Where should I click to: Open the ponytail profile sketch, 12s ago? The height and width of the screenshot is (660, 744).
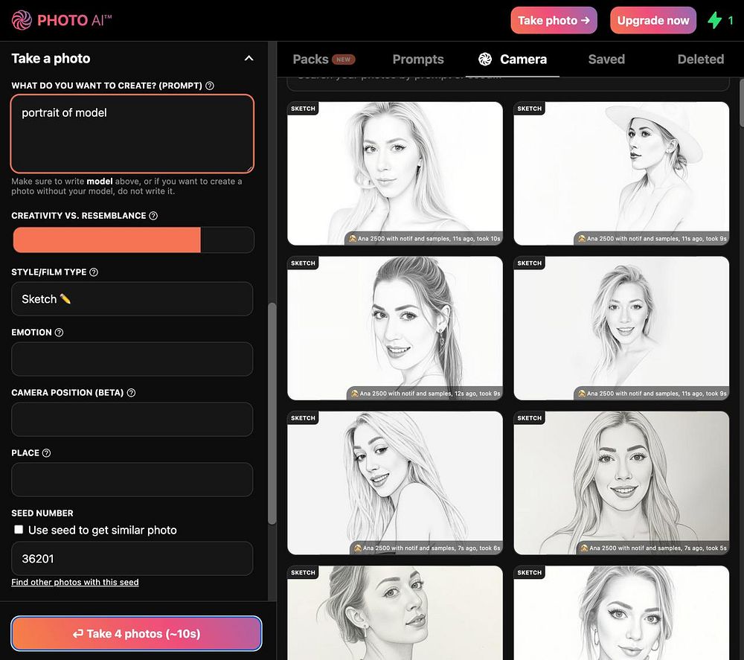pos(395,328)
